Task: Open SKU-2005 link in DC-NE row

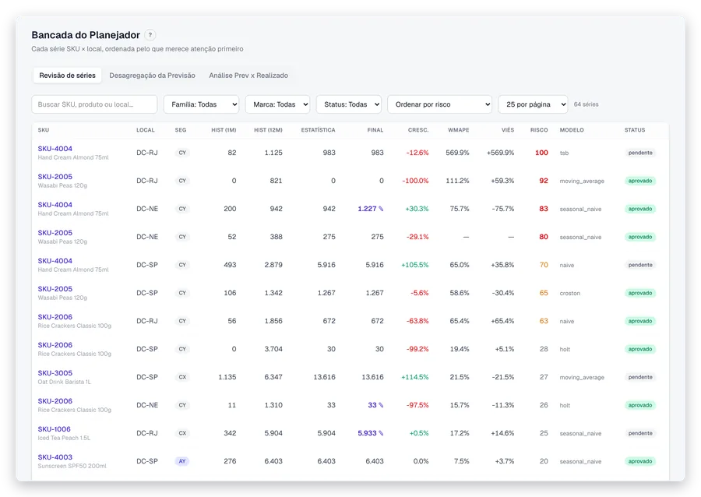Action: click(x=55, y=233)
